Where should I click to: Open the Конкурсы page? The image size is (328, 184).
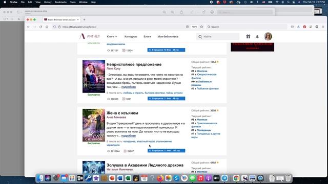pos(131,36)
